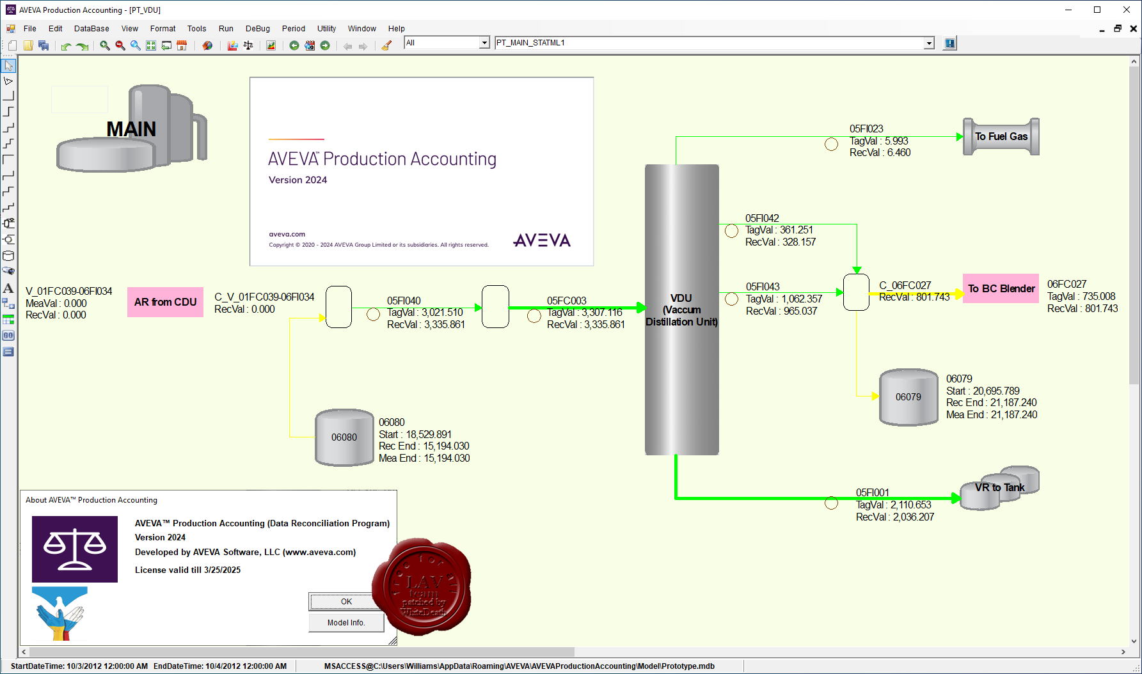Click the Model Info. button
1142x674 pixels.
(x=346, y=623)
